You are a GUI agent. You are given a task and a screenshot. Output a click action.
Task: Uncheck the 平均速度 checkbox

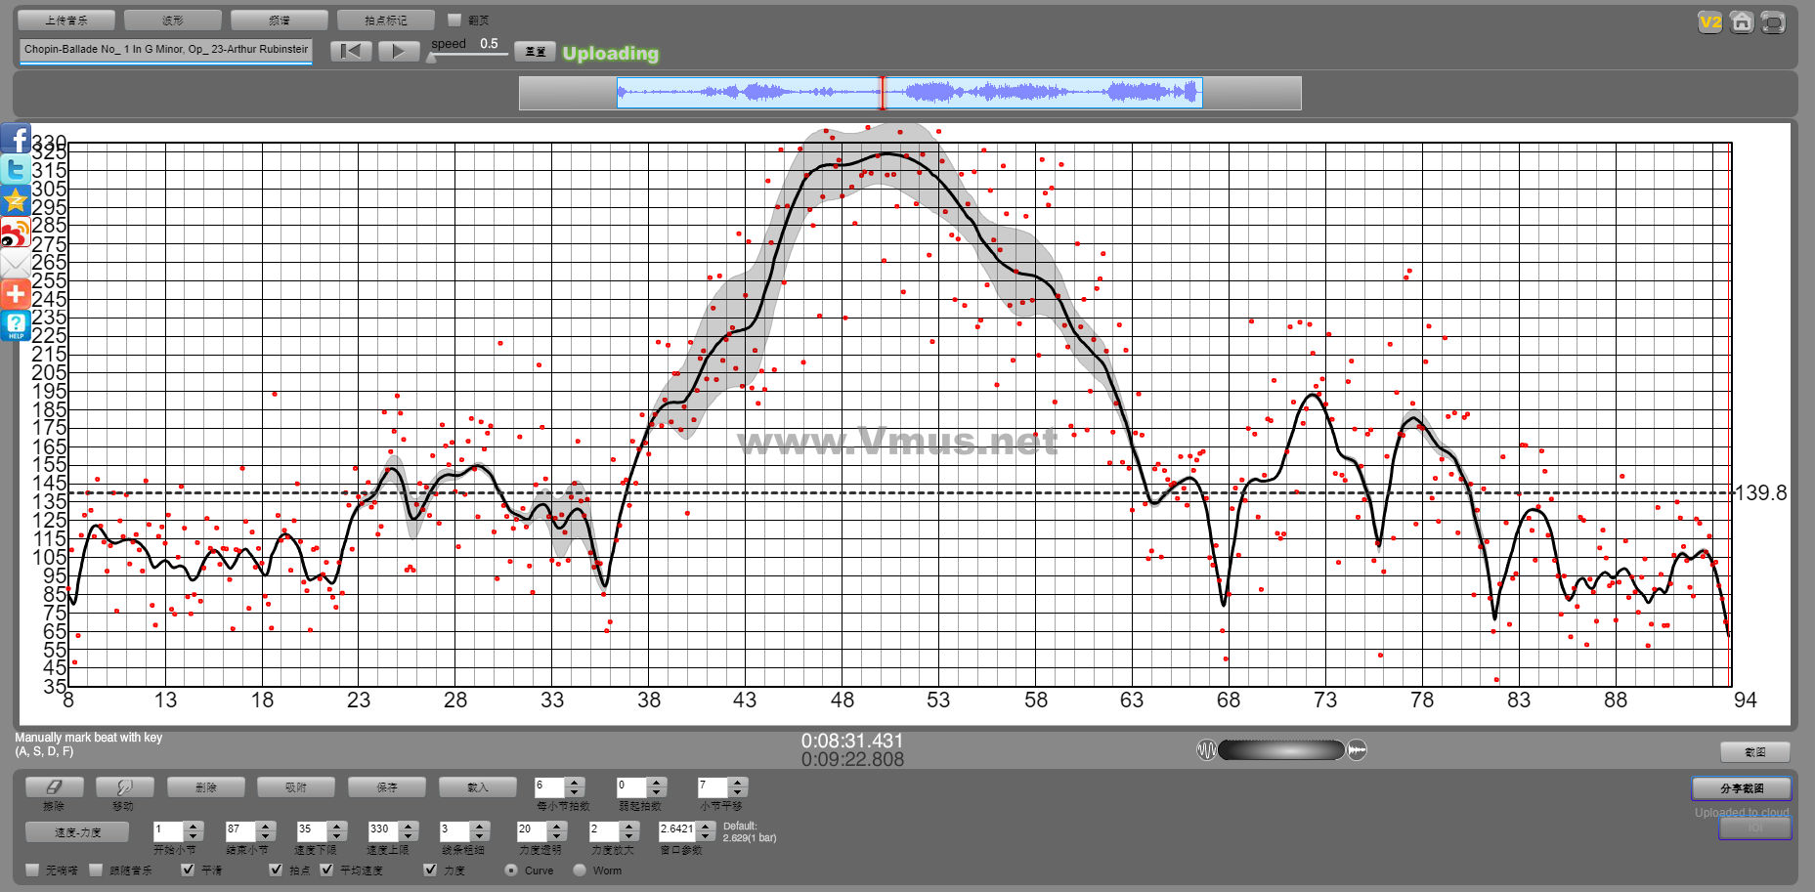(326, 870)
